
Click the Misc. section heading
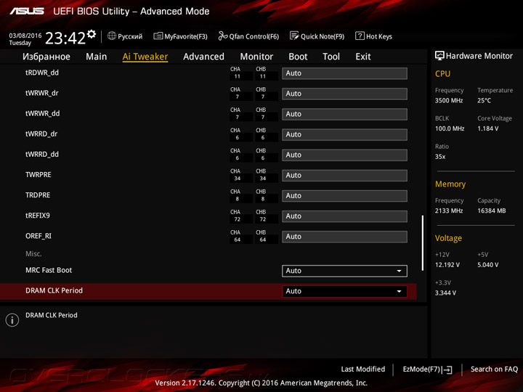point(33,254)
